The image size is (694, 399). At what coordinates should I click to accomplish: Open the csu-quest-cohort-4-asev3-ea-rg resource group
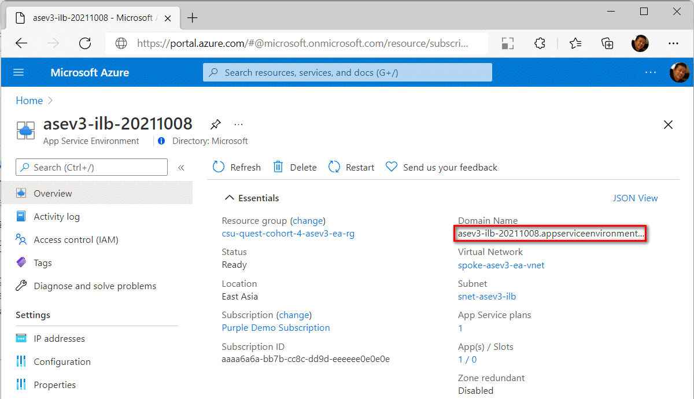point(288,234)
